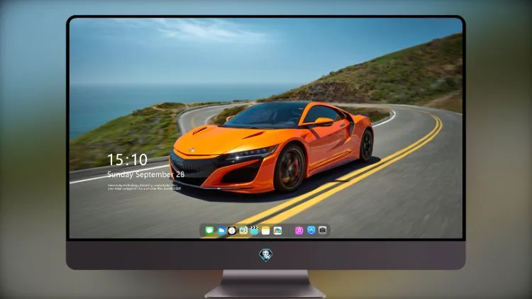Viewport: 532px width, 299px height.
Task: Open the photo gallery dock icon
Action: pyautogui.click(x=277, y=230)
